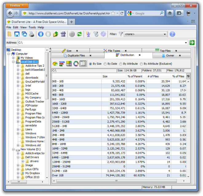
Task: Select the Over 1GB row
Action: tap(119, 175)
